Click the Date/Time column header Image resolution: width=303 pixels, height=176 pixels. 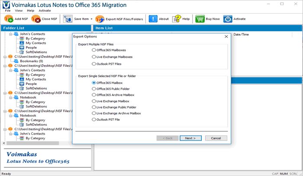241,35
